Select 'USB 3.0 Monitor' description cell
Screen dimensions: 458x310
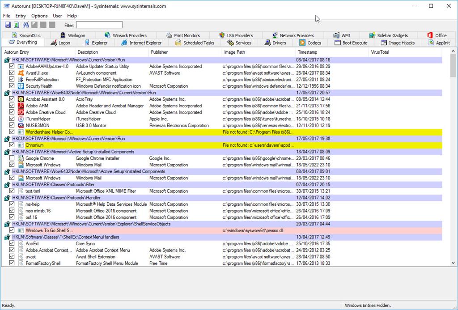click(x=91, y=125)
